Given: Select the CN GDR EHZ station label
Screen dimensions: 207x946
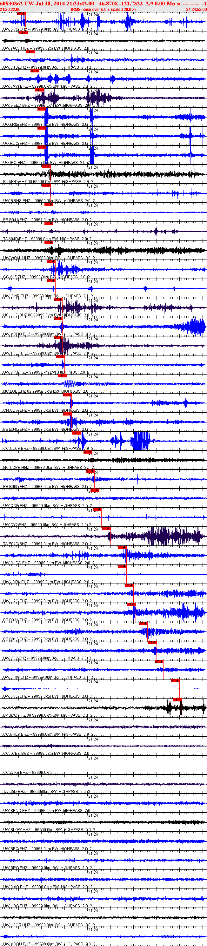Looking at the screenshot, I should tap(47, 410).
